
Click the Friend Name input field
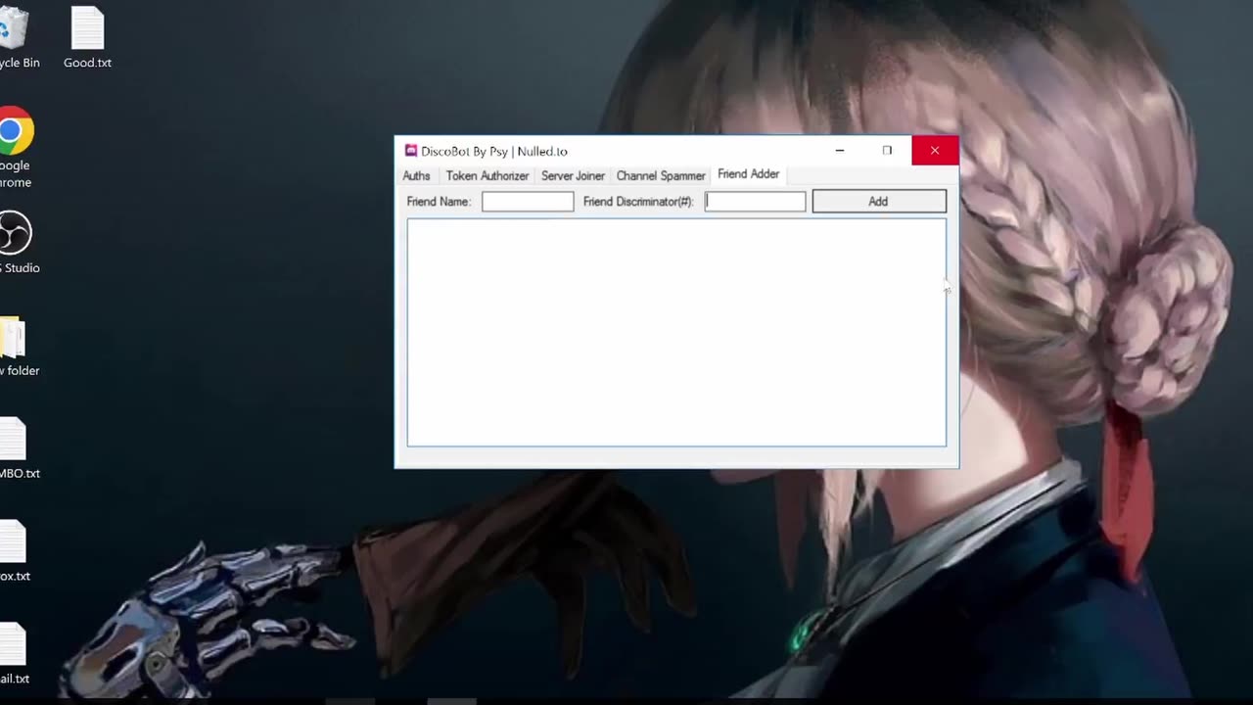(528, 202)
